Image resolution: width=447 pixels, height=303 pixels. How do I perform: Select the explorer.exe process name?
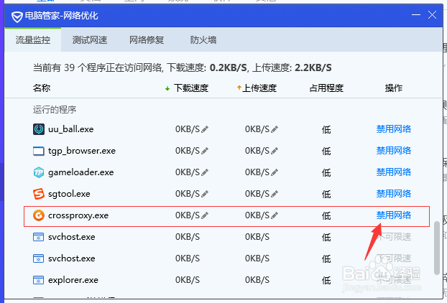click(73, 280)
